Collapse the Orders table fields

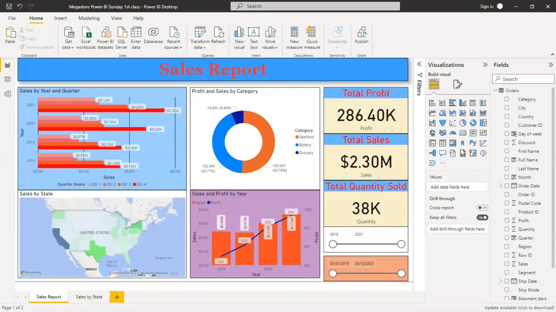(x=495, y=90)
